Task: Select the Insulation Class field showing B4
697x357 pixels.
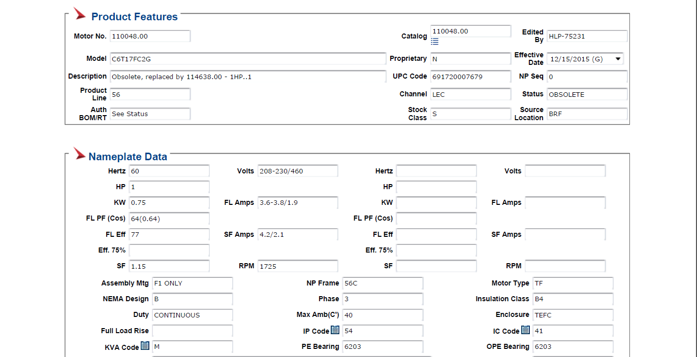Action: coord(573,299)
